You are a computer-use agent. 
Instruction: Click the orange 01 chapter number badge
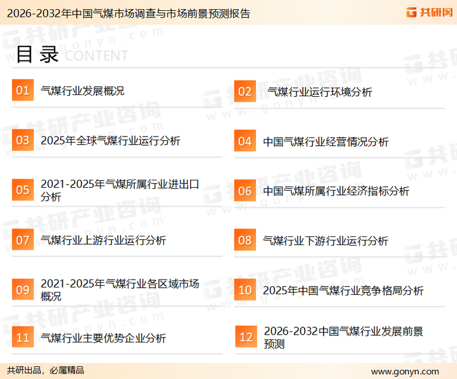(x=23, y=91)
